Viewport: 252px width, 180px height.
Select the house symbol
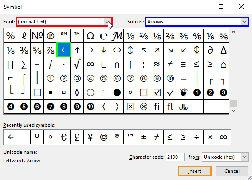point(224,64)
